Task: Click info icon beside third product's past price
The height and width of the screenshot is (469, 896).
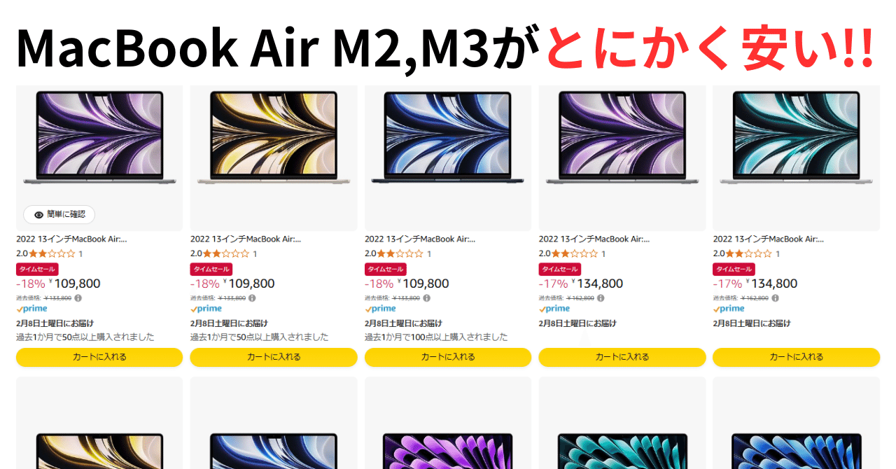Action: 426,298
